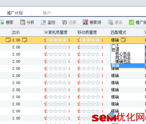Open the 推广报 green bar-chart icon
The image size is (146, 124).
coord(131,22)
